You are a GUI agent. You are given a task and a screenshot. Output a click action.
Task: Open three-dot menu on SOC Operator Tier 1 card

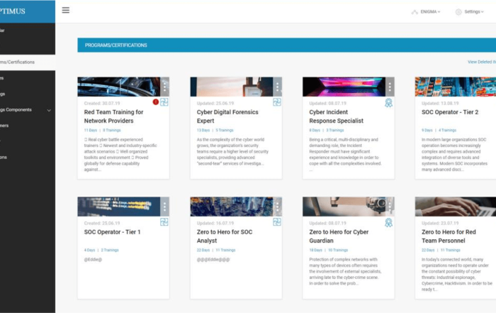pos(164,207)
